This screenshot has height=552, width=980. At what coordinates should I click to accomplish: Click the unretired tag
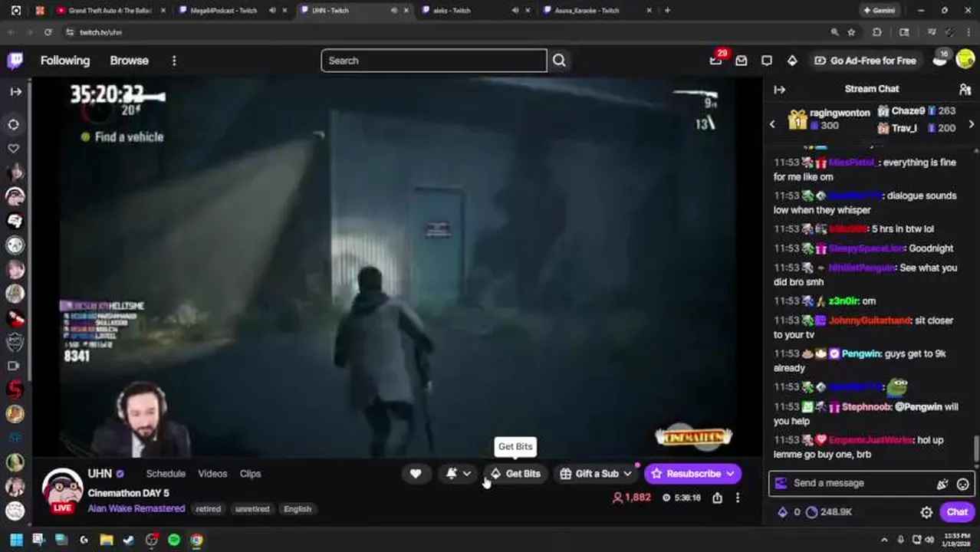(252, 509)
